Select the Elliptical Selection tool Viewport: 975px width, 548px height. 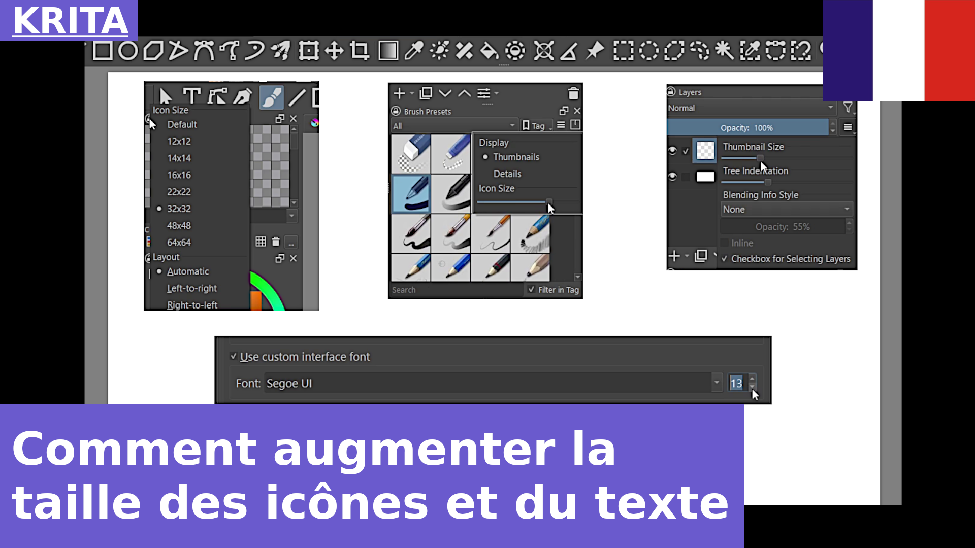click(648, 51)
